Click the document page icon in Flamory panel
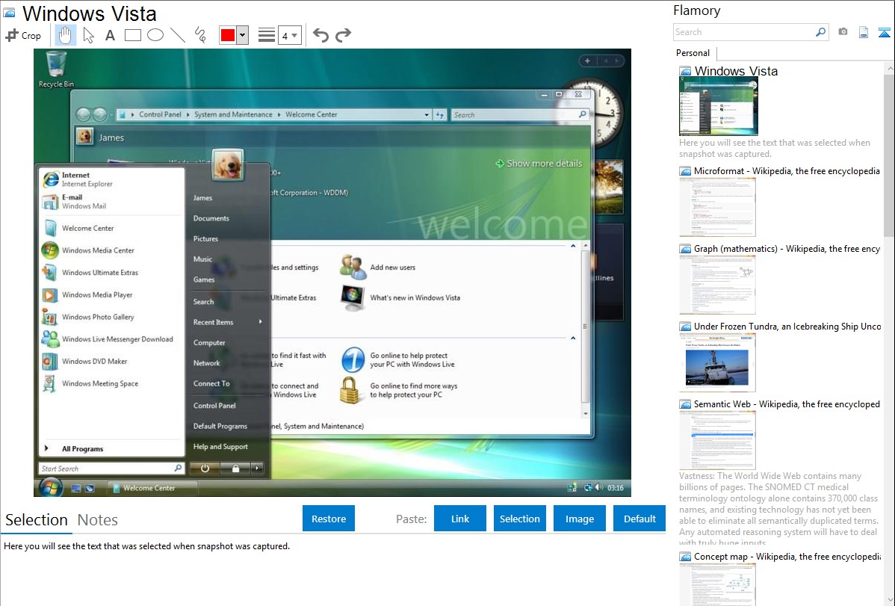 pos(864,32)
